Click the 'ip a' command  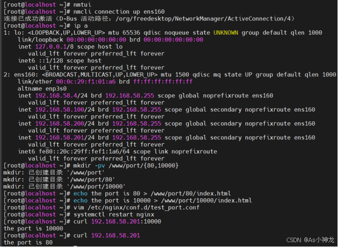click(80, 26)
